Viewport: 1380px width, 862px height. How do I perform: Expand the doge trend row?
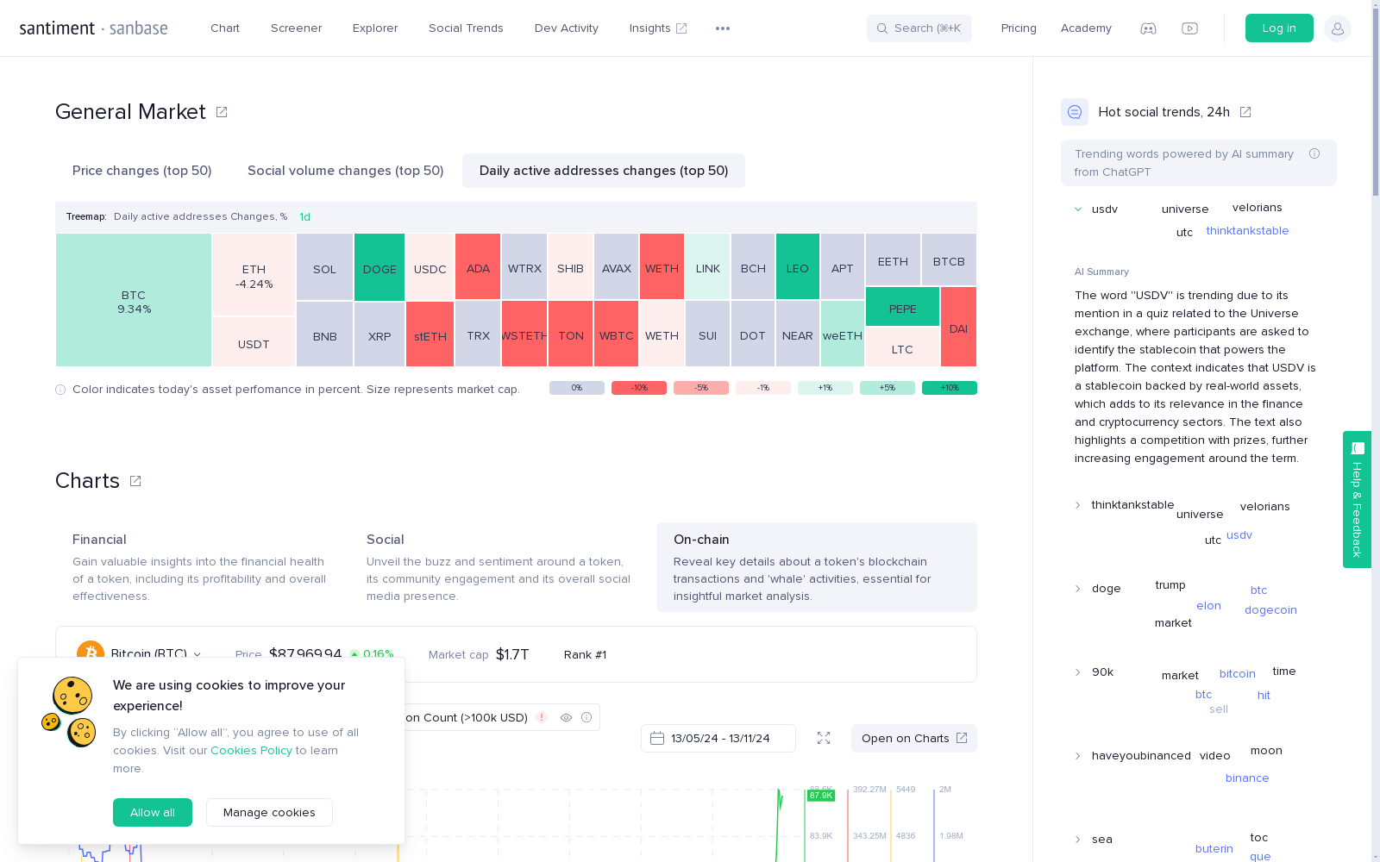1078,589
